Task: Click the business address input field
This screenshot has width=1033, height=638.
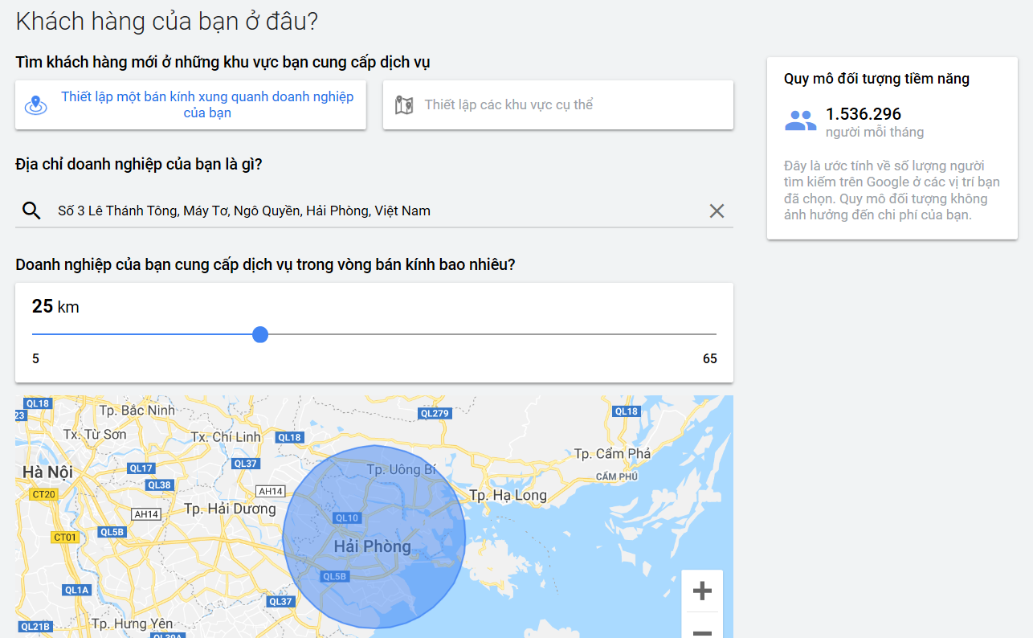Action: [361, 211]
